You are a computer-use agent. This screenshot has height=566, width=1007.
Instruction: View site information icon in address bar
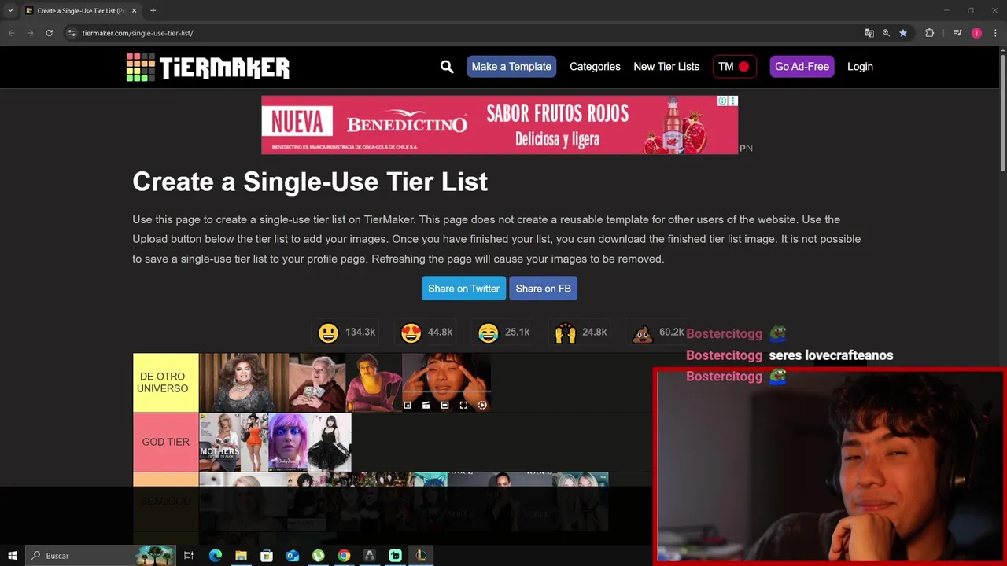click(72, 33)
